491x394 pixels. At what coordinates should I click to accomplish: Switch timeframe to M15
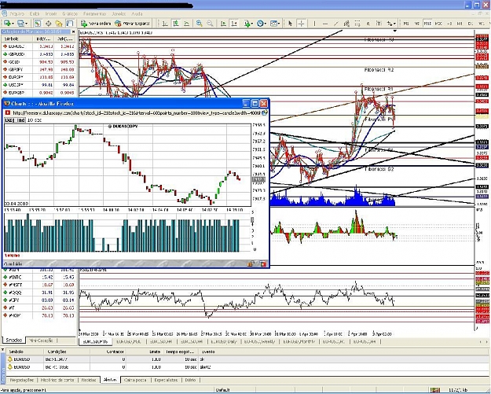pos(427,24)
